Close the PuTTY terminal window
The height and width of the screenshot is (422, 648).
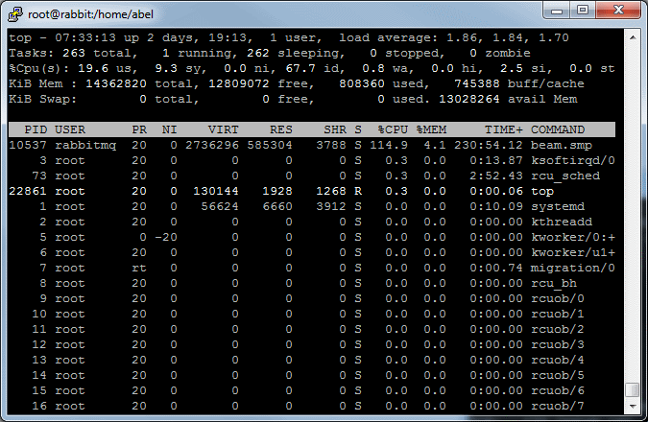[x=618, y=11]
